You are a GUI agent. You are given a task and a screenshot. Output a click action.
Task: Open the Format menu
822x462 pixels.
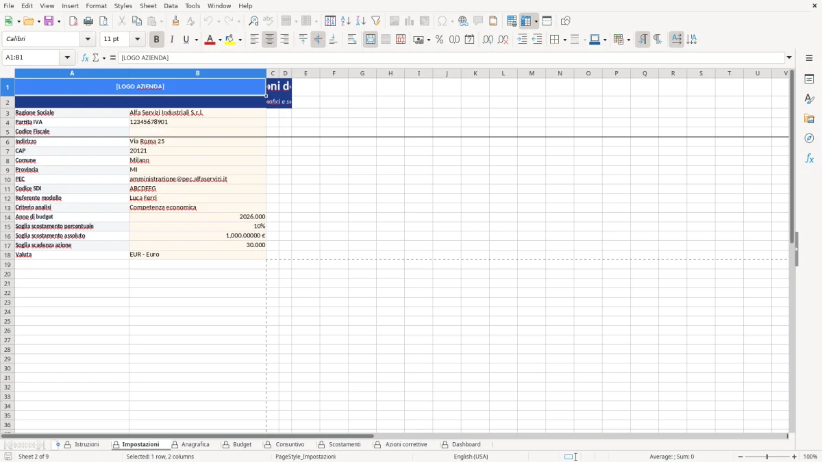[x=96, y=5]
